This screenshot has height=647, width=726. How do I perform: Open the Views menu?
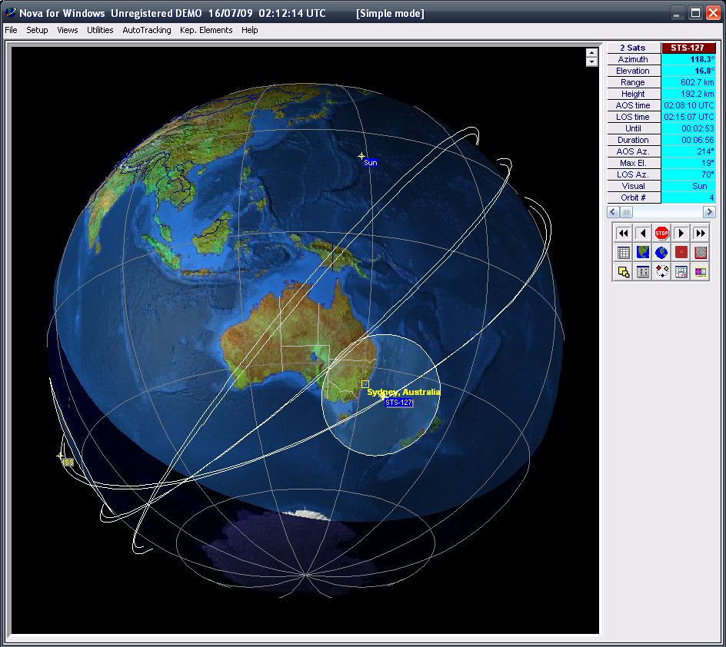point(67,30)
